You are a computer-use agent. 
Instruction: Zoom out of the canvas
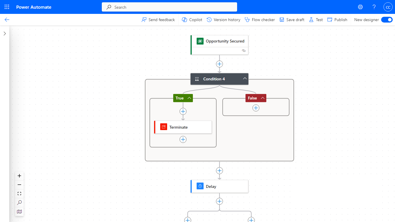tap(19, 185)
